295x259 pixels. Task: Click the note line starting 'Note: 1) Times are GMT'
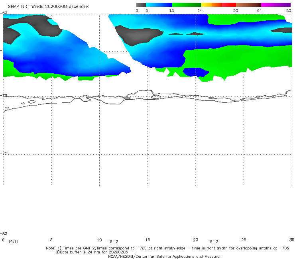coord(167,248)
